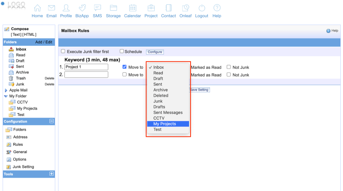Open the Calendar icon in top bar
The width and height of the screenshot is (343, 191).
[x=133, y=8]
